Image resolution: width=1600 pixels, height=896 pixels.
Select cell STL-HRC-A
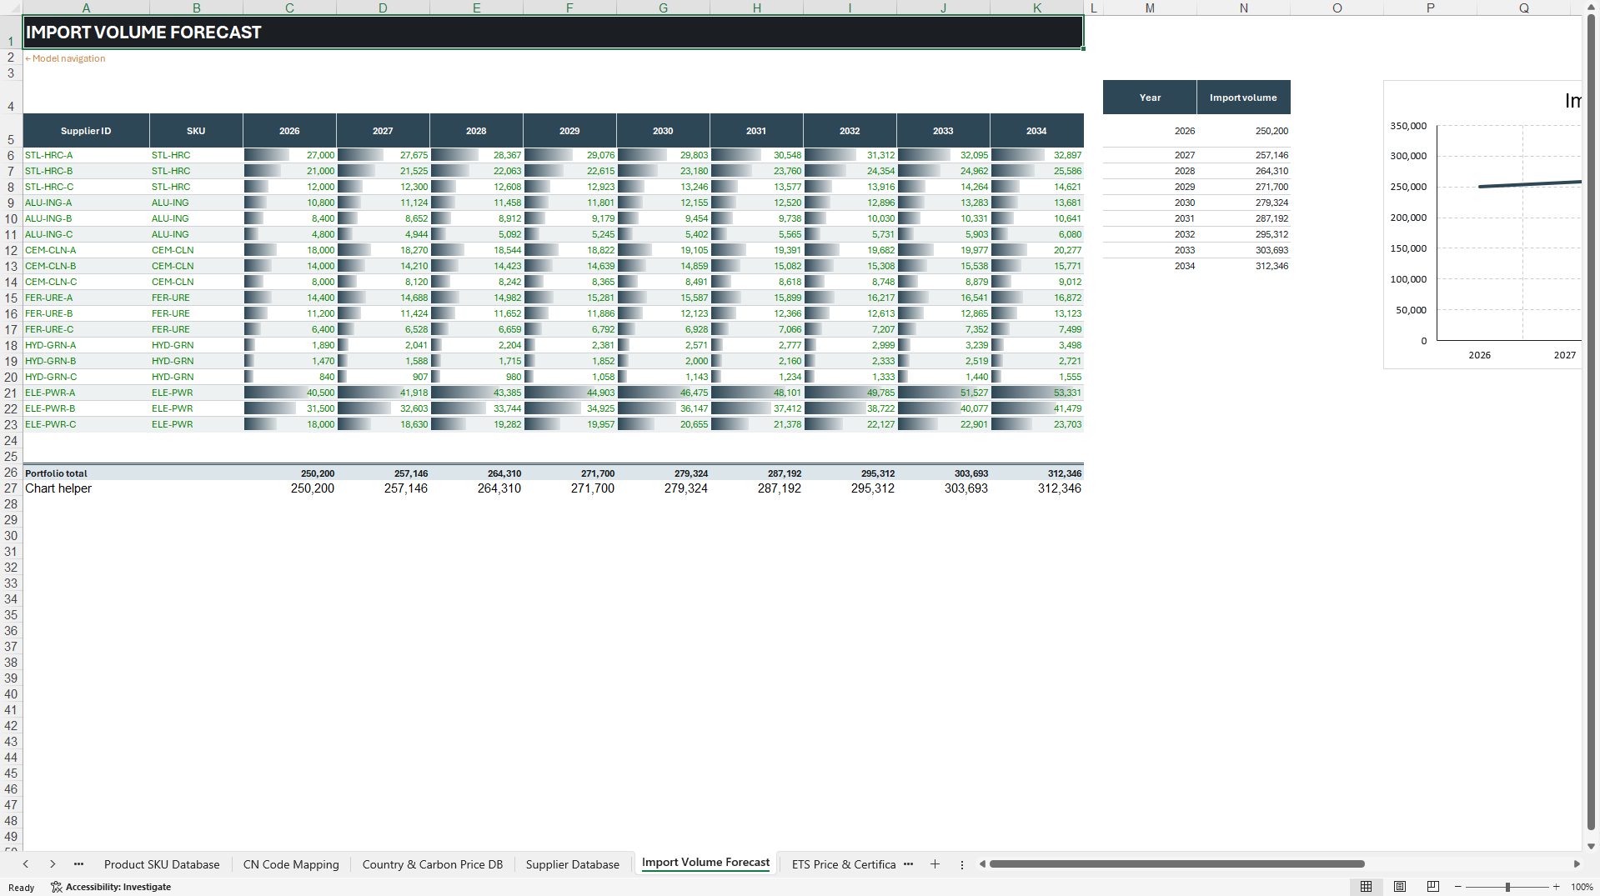[x=86, y=155]
